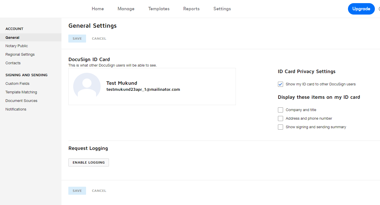The height and width of the screenshot is (205, 380).
Task: Click the blue Upgrade button
Action: (361, 9)
